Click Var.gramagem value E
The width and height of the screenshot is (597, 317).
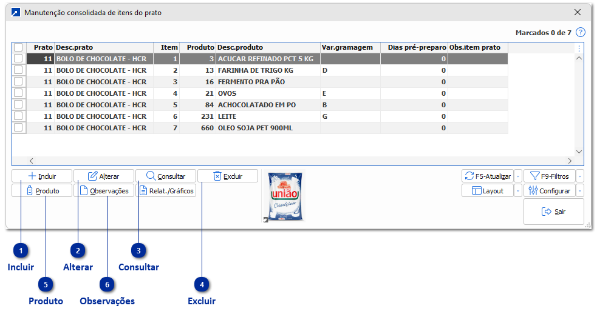point(350,93)
